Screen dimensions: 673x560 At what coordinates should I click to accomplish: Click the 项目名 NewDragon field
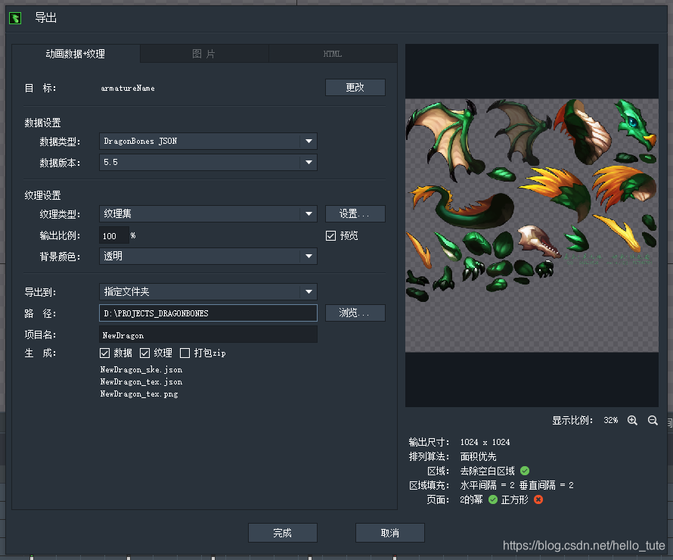tap(208, 334)
